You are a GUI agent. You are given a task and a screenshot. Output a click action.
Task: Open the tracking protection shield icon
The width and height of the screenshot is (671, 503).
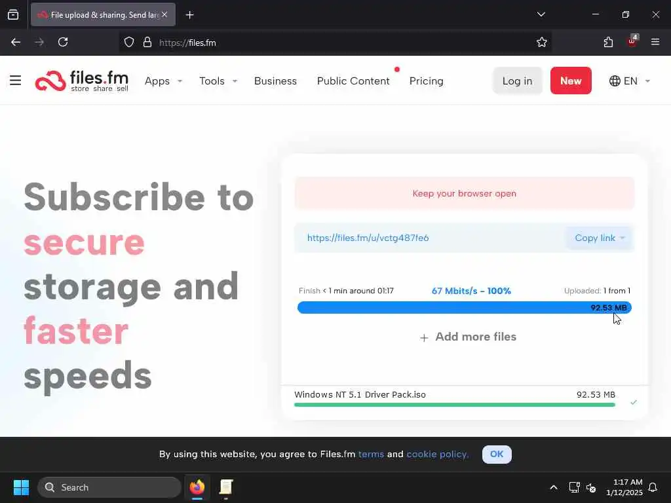tap(129, 43)
